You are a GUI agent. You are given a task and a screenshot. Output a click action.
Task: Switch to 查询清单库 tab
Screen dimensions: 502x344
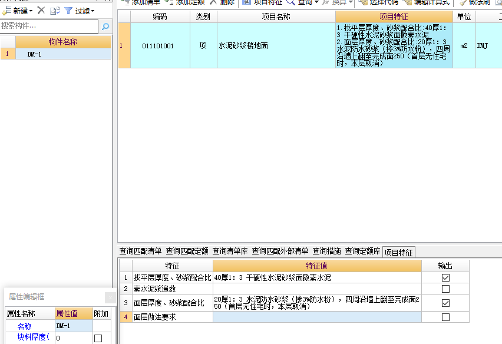(x=230, y=252)
